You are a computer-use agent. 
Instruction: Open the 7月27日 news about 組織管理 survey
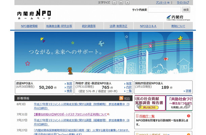pyautogui.click(x=82, y=122)
